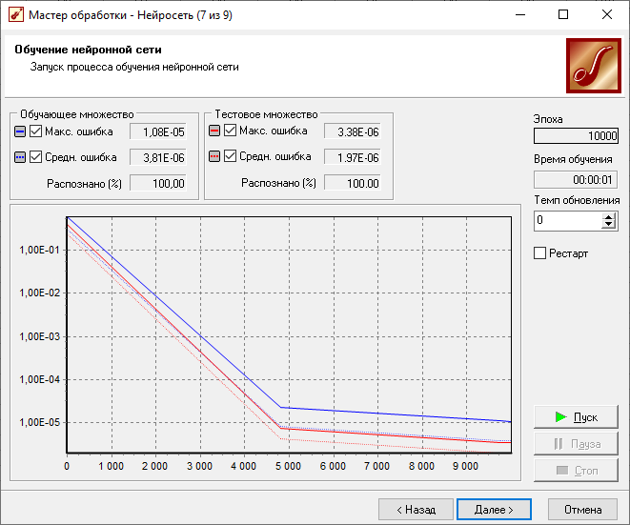This screenshot has height=525, width=630.
Task: Click the Стоп button
Action: click(x=576, y=471)
